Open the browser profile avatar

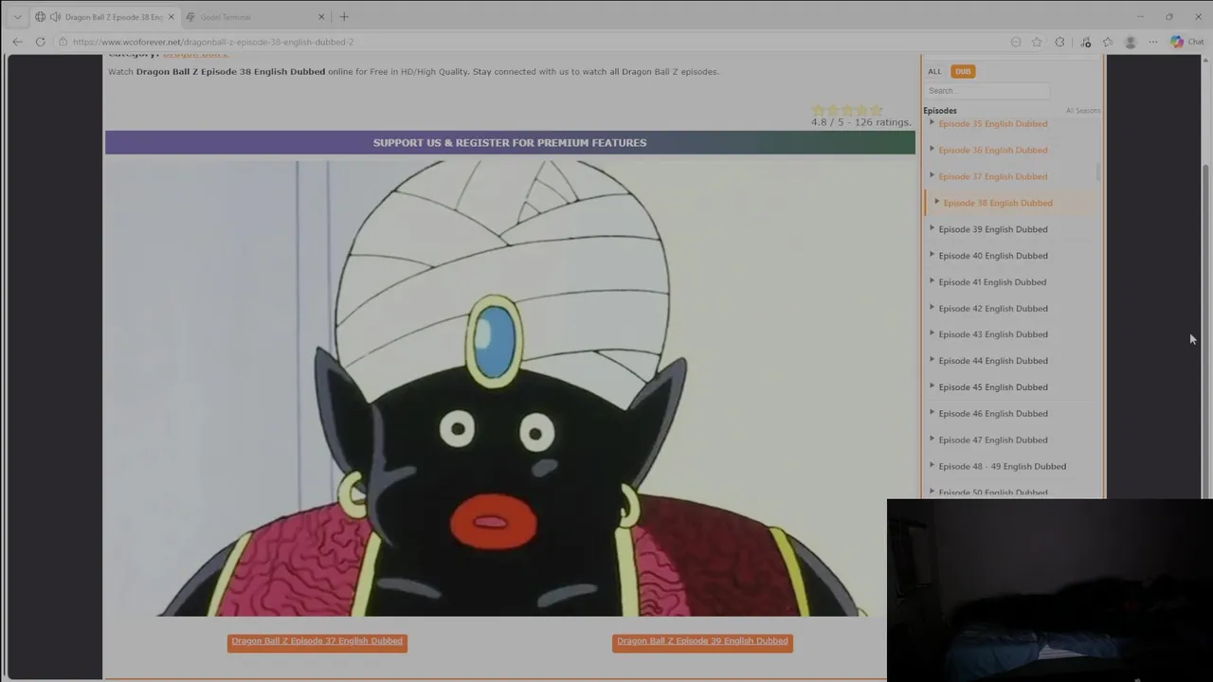coord(1130,42)
